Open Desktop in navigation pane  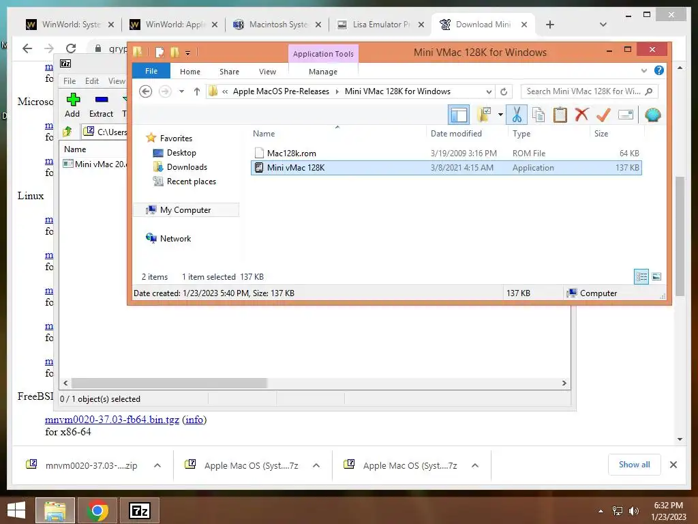click(x=181, y=153)
